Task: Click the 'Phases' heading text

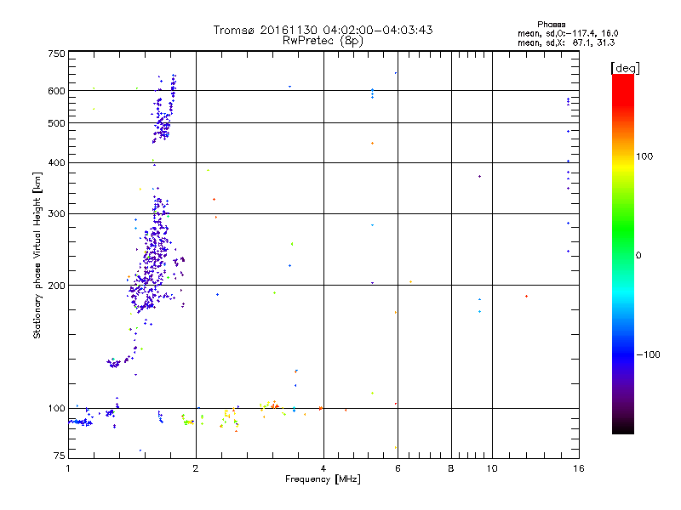Action: click(x=551, y=25)
